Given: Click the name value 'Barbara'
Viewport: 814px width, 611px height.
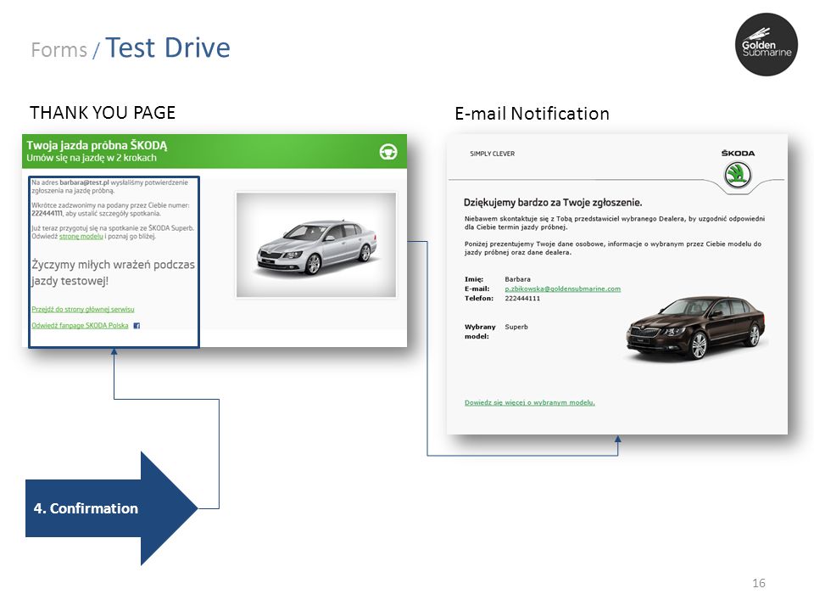Looking at the screenshot, I should [x=517, y=279].
